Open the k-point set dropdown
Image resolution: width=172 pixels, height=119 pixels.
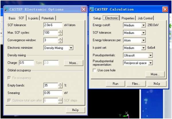tap(143, 48)
